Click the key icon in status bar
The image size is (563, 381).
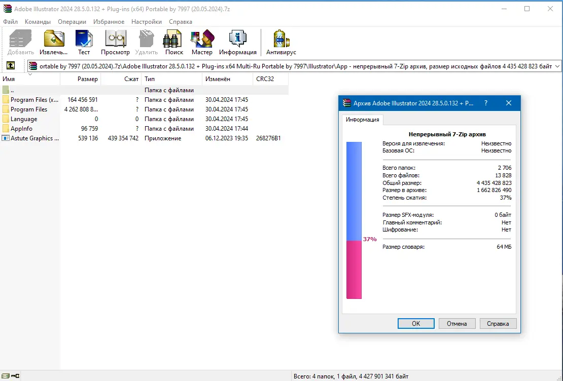point(15,376)
